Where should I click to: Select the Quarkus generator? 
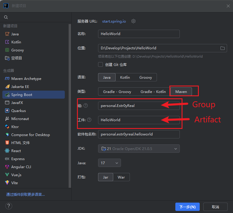point(18,111)
